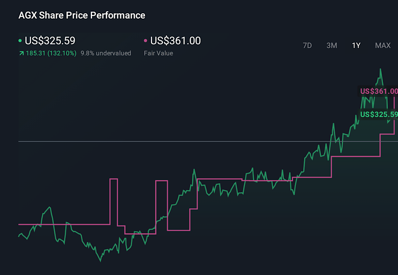The width and height of the screenshot is (398, 275).
Task: Click the highest peak of the green line
Action: [379, 69]
